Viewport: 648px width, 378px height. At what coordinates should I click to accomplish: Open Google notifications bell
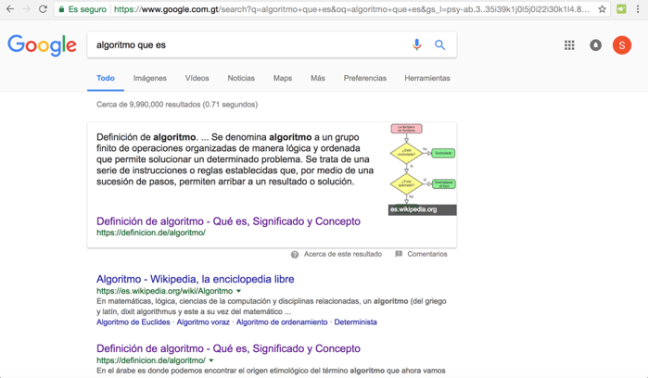(595, 45)
